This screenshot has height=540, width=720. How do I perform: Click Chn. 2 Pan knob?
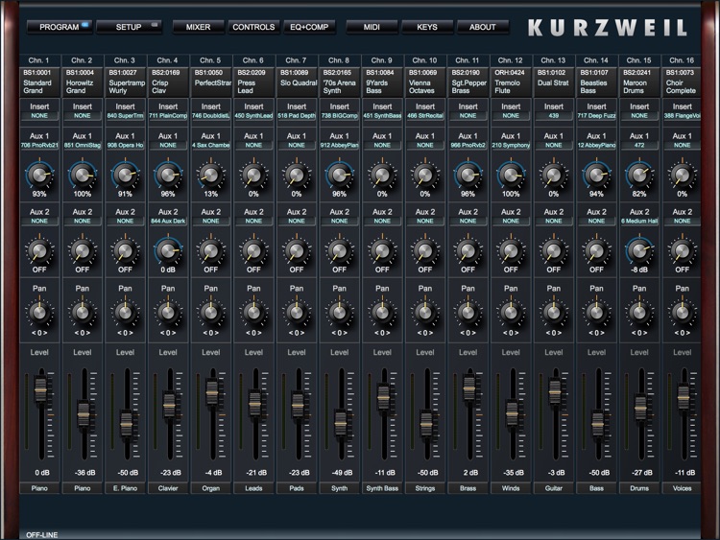tap(83, 312)
